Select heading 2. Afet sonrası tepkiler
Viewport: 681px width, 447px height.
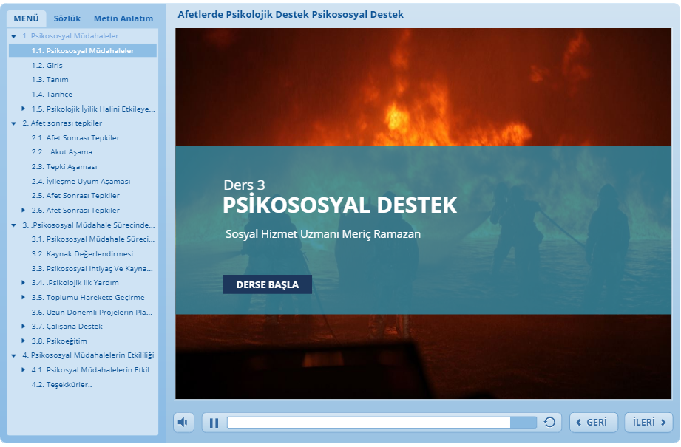click(x=62, y=123)
